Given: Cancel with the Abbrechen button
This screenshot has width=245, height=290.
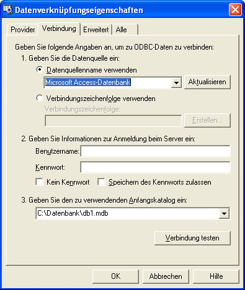Looking at the screenshot, I should pyautogui.click(x=166, y=276).
